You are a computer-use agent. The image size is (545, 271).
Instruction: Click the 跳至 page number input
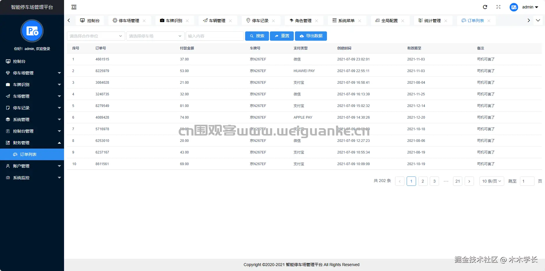(x=527, y=181)
